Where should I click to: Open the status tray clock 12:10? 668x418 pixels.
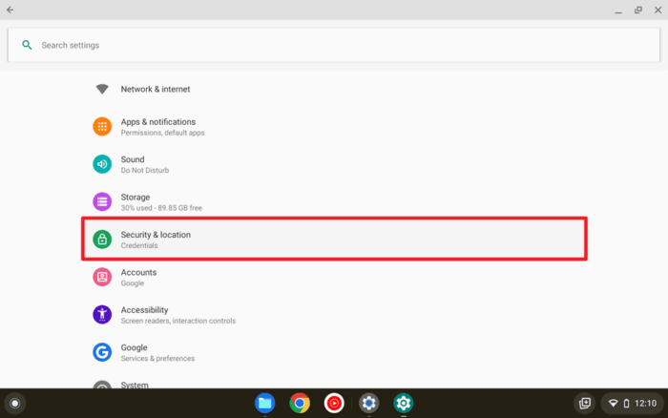tap(645, 403)
